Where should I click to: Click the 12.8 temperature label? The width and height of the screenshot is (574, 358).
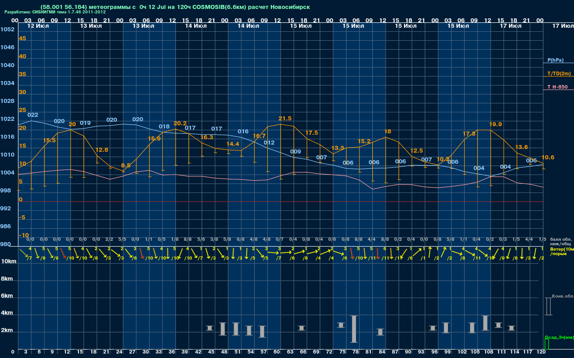[x=102, y=150]
